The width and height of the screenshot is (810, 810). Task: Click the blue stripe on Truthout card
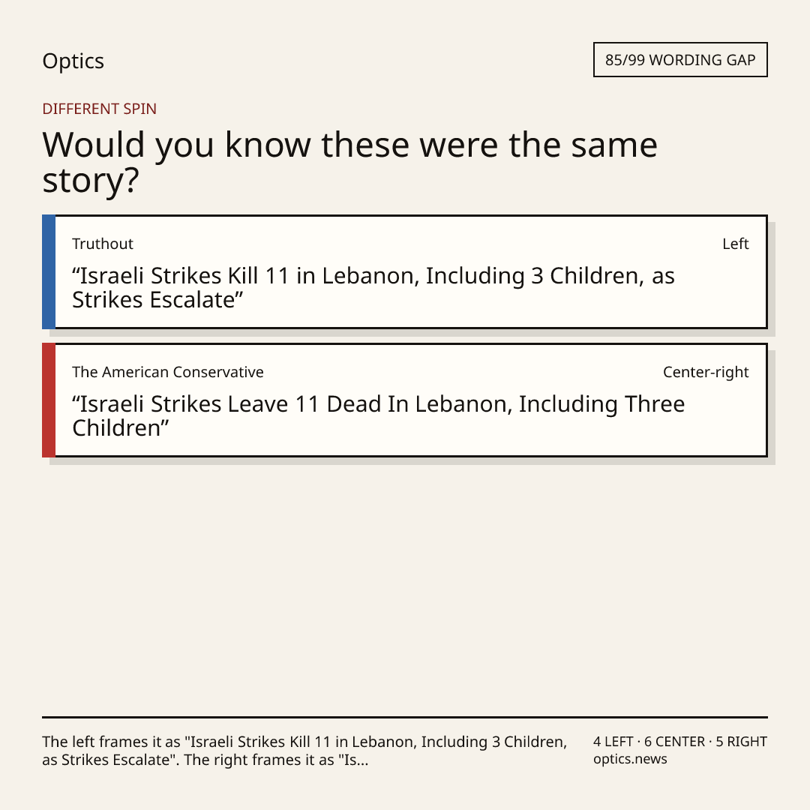[49, 271]
